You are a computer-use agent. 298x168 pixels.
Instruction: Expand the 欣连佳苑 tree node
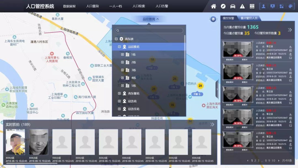119,109
